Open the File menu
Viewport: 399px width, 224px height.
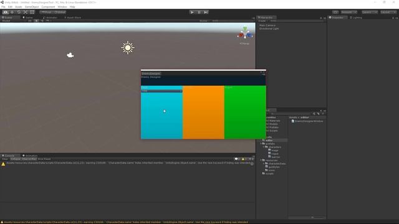3,7
